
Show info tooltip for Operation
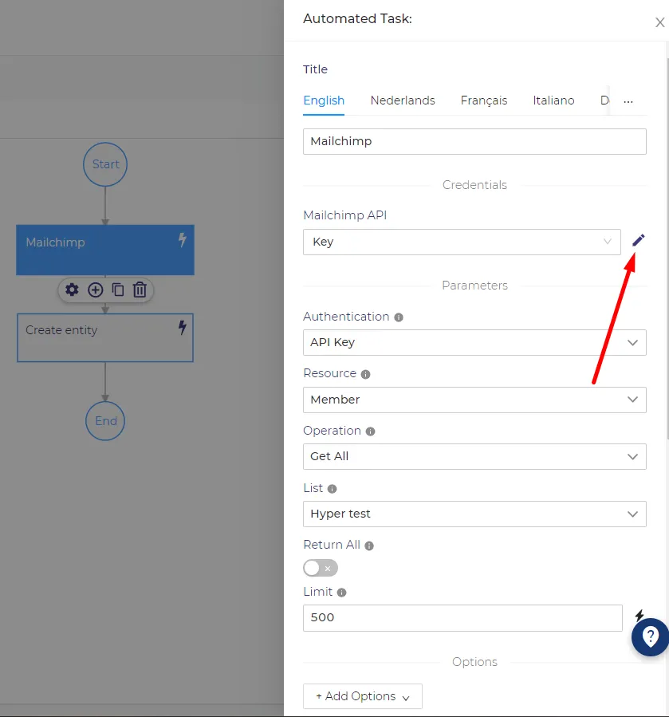click(371, 431)
